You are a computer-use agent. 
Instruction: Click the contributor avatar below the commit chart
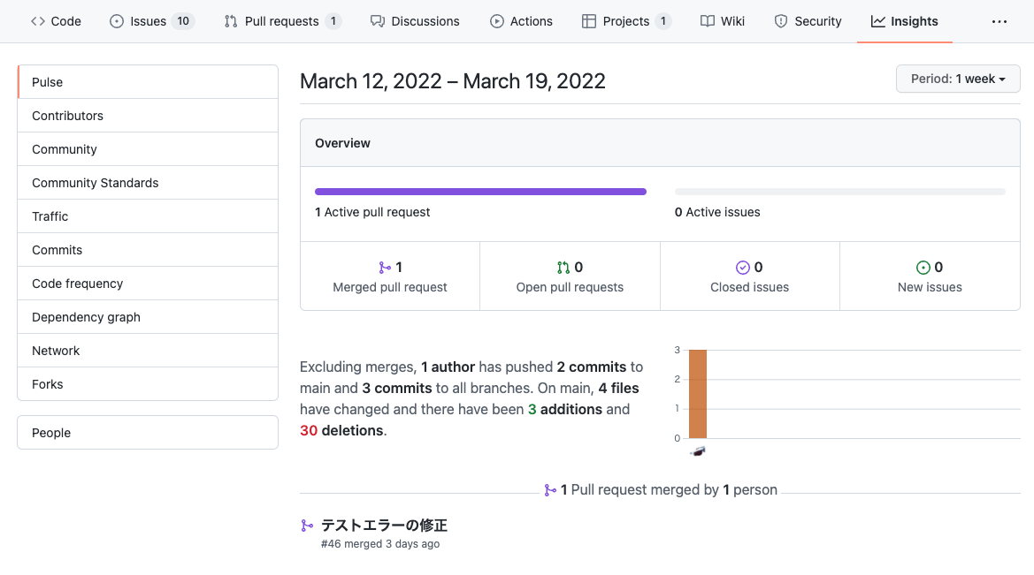[x=697, y=450]
